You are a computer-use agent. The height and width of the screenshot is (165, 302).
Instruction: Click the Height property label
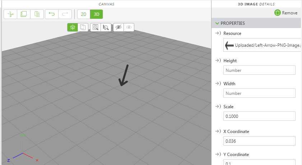230,61
